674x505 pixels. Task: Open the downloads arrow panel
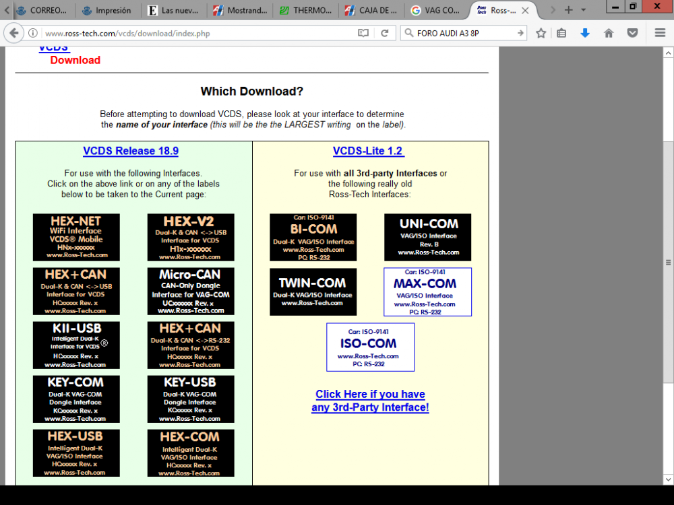(x=585, y=33)
